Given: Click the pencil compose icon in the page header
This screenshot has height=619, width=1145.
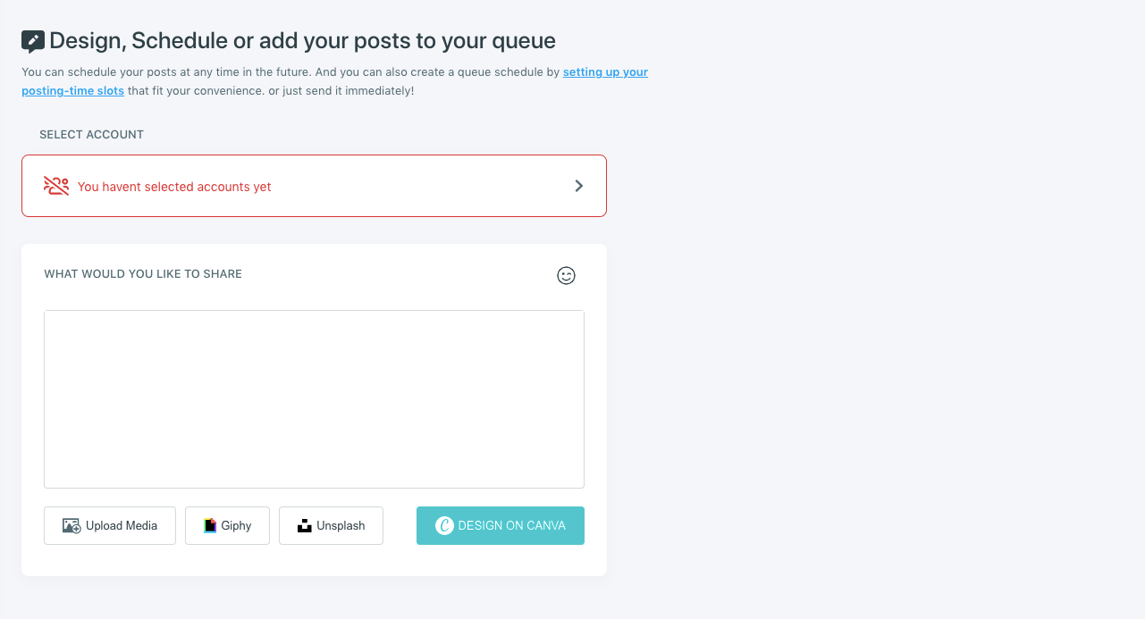Looking at the screenshot, I should coord(32,39).
